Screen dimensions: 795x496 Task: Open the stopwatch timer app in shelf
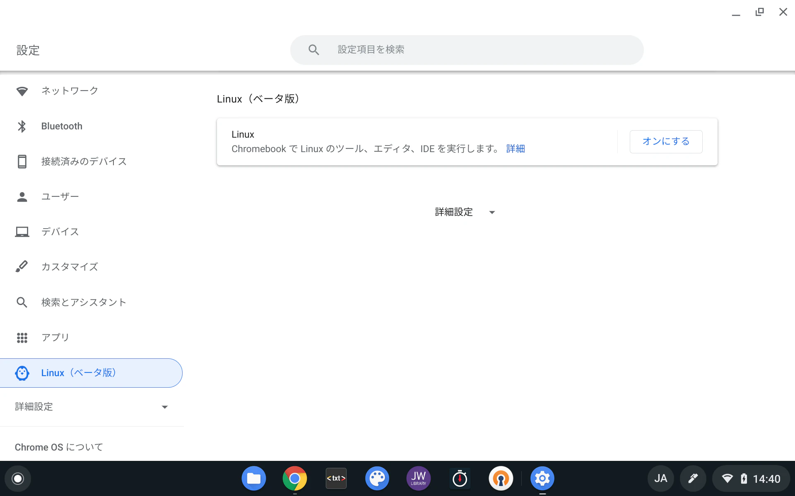pos(460,479)
